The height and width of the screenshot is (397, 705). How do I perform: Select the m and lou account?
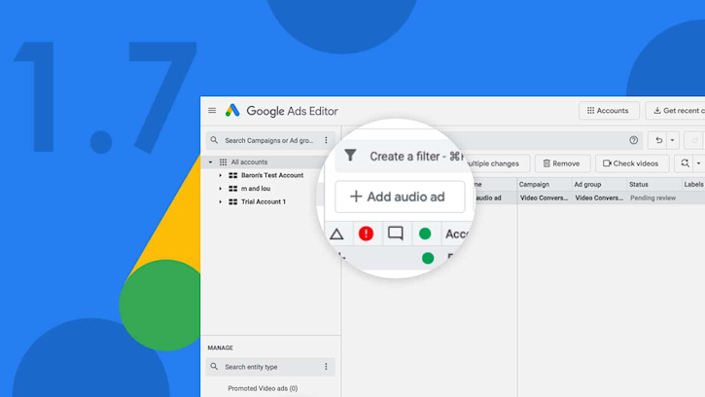(256, 189)
